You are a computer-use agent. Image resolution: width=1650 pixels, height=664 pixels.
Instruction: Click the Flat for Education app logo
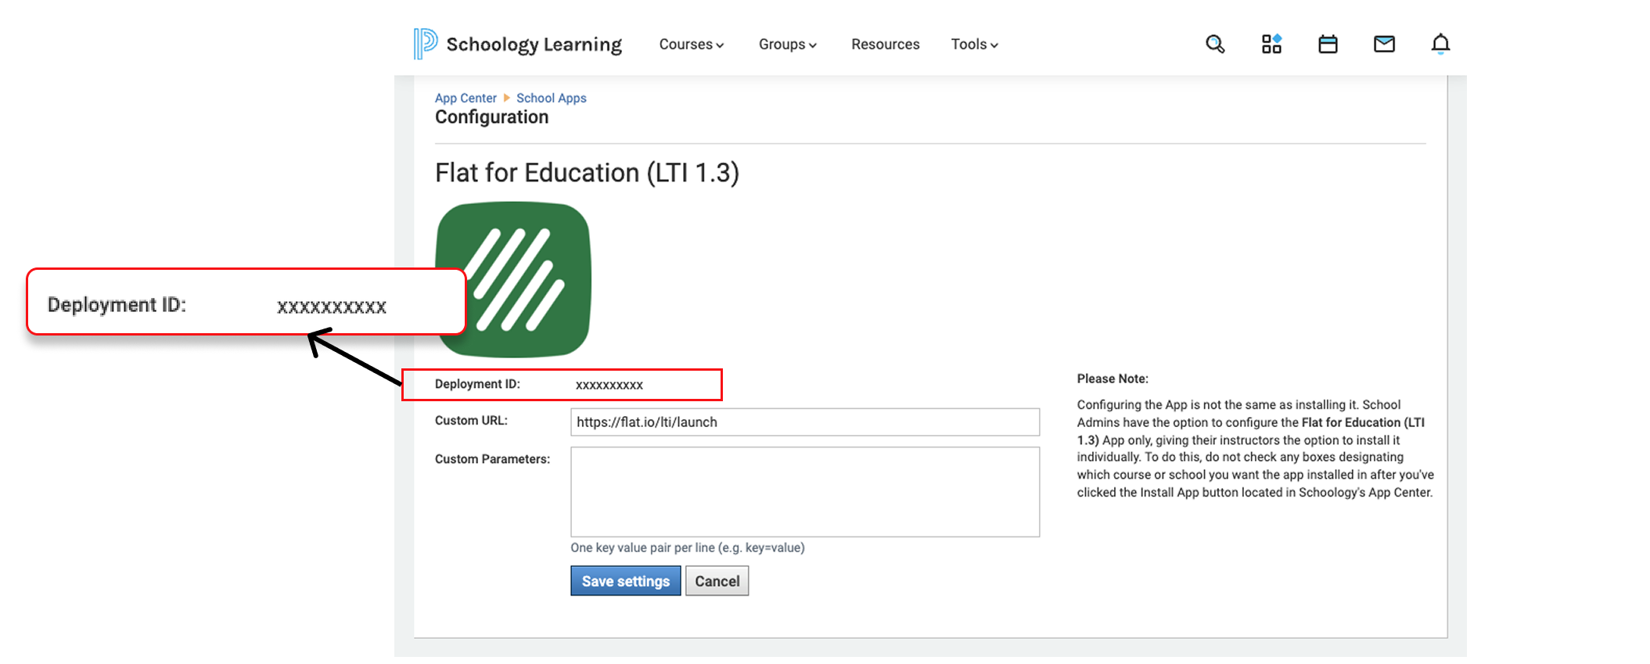point(513,279)
